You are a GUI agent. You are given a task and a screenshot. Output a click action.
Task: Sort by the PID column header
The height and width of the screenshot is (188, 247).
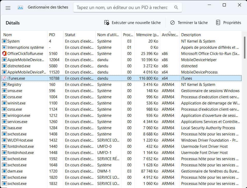click(x=55, y=35)
